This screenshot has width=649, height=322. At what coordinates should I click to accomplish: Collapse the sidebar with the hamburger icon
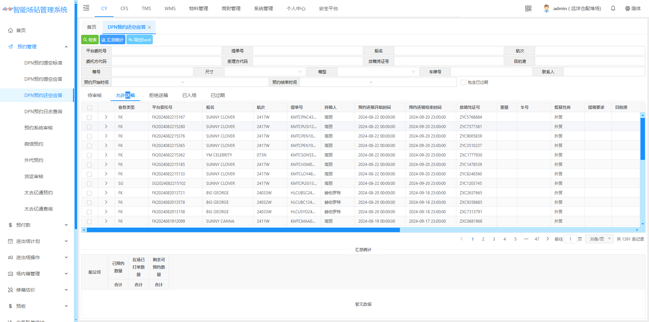click(86, 8)
